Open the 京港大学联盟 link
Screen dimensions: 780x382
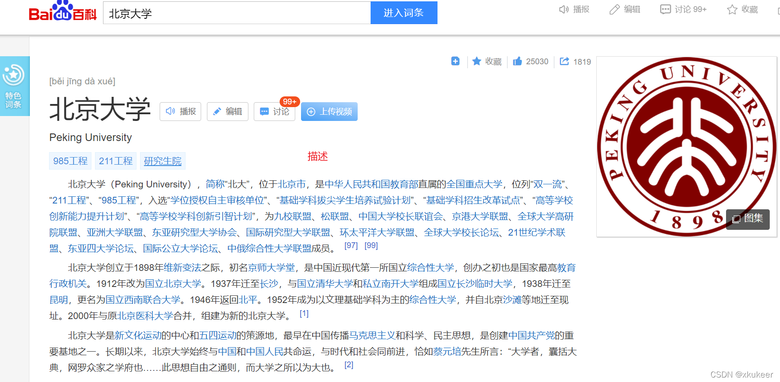click(x=480, y=216)
